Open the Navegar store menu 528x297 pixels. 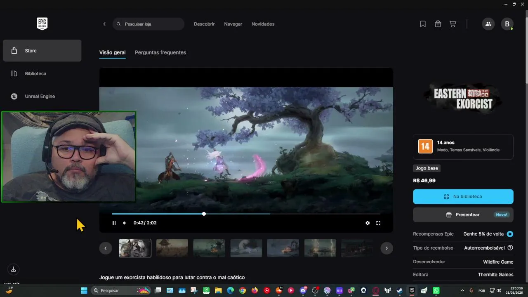[233, 24]
